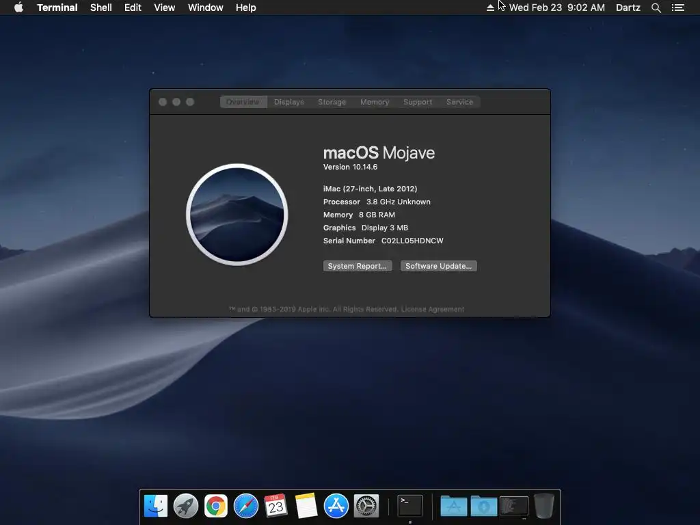Switch to the Displays tab

289,102
